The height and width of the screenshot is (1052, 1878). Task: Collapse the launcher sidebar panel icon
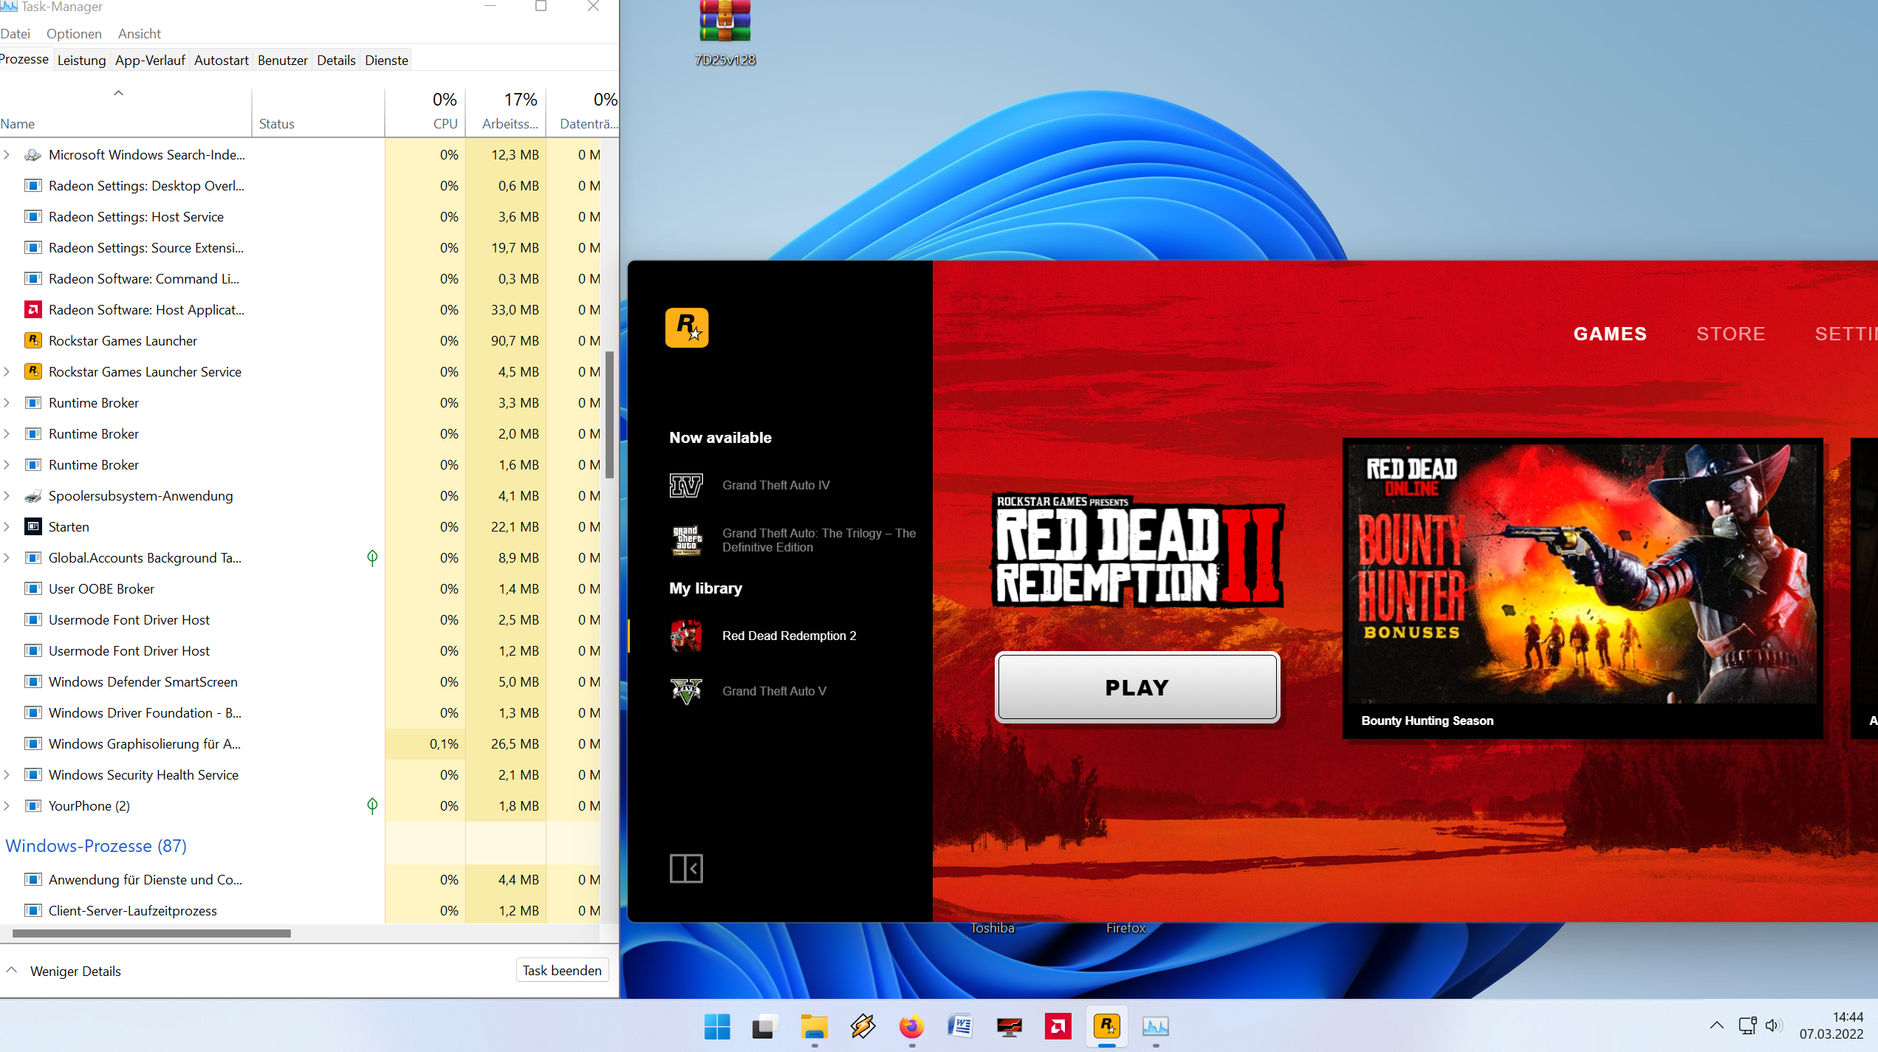click(x=685, y=868)
